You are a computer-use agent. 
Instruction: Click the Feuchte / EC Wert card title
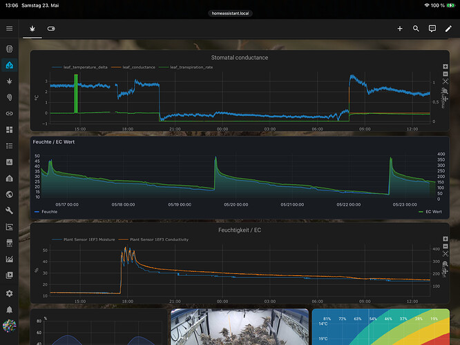pyautogui.click(x=54, y=142)
